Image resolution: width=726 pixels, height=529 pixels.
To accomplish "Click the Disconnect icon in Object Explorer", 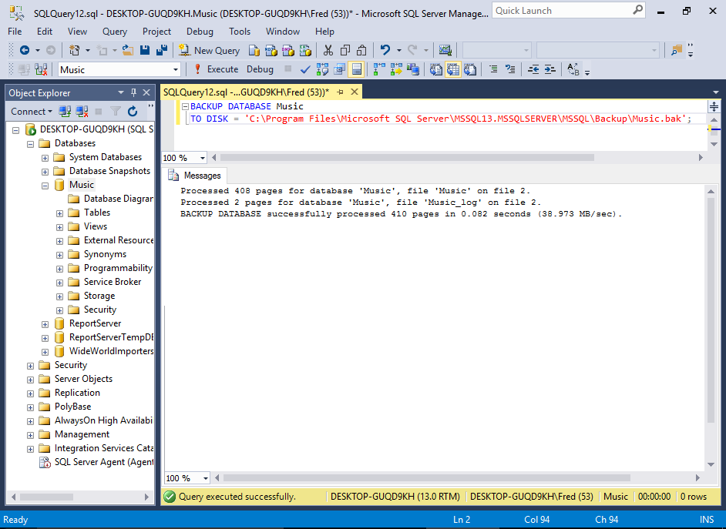I will 82,112.
